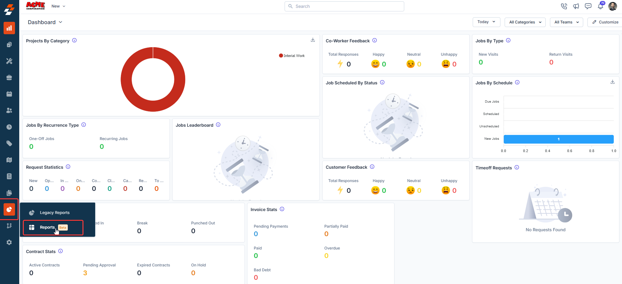The image size is (622, 284).
Task: Click the One-Off Jobs count
Action: pyautogui.click(x=31, y=147)
